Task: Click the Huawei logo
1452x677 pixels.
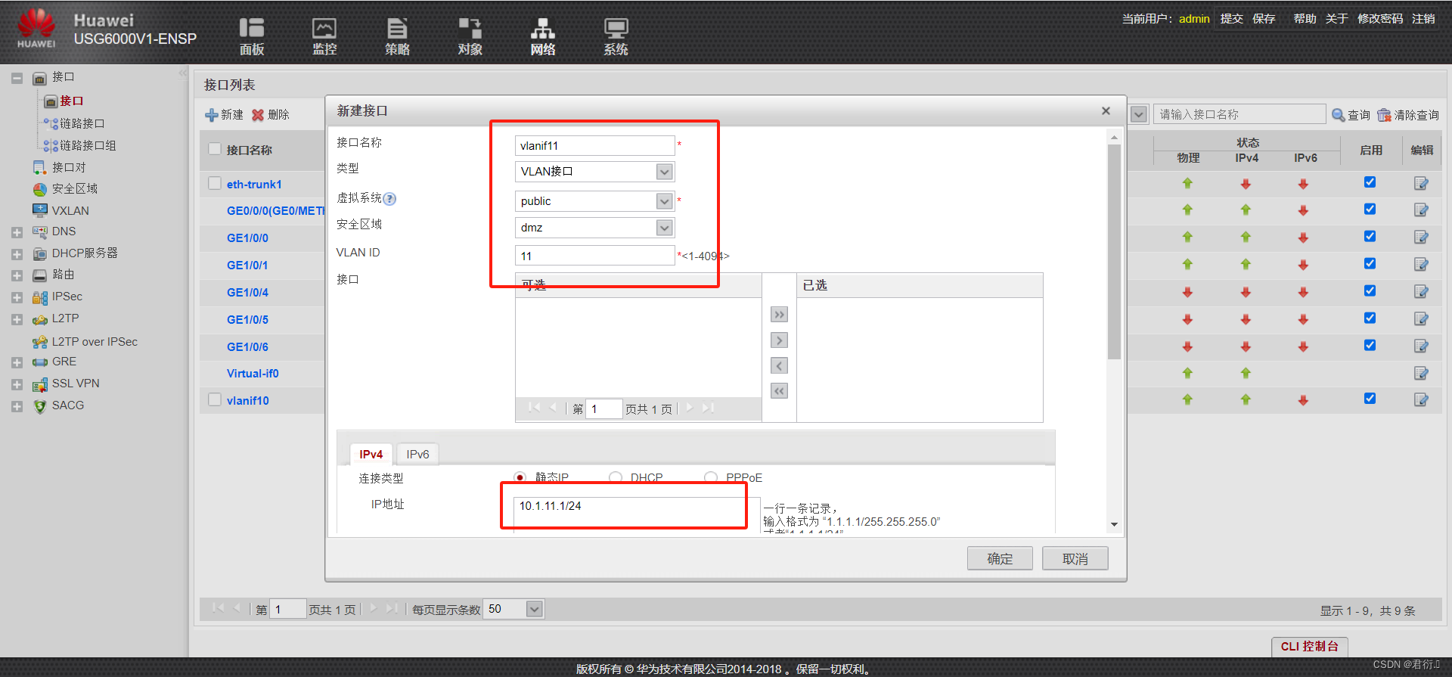Action: (x=36, y=29)
